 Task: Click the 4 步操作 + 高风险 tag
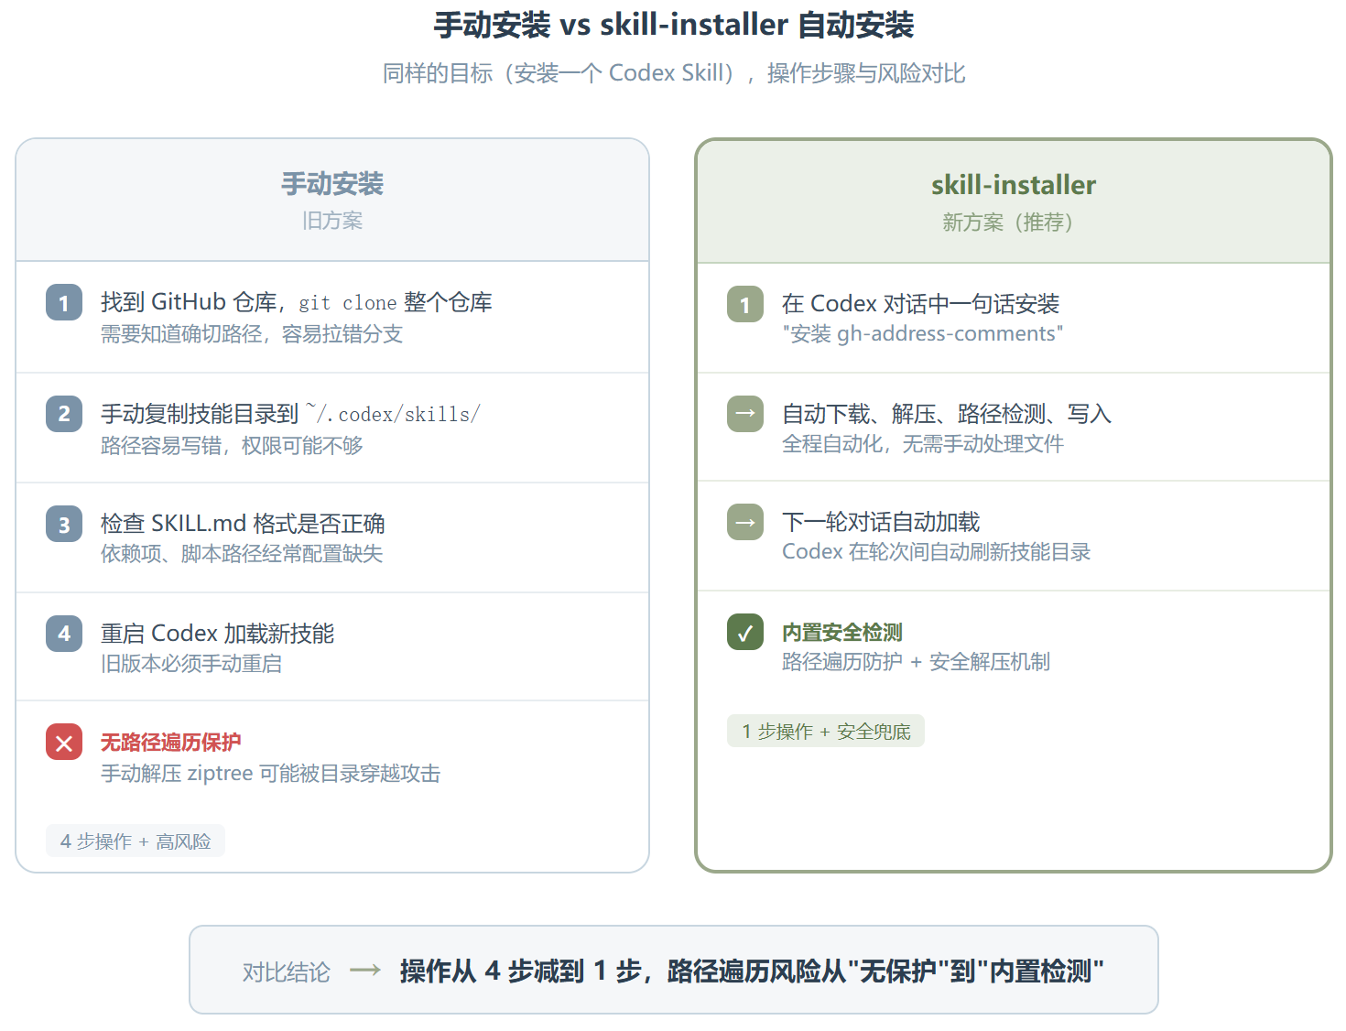(136, 841)
